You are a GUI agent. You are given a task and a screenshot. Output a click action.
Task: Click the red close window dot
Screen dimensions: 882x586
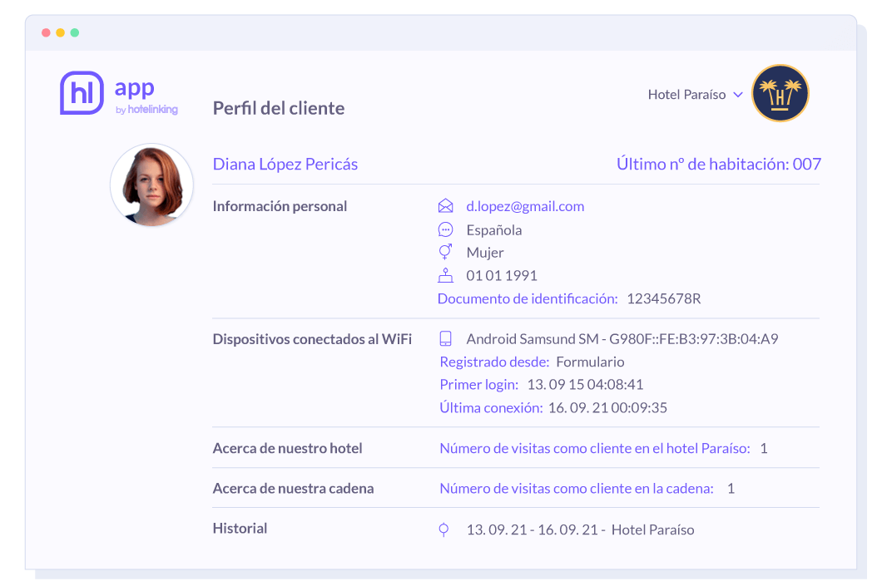(x=46, y=32)
